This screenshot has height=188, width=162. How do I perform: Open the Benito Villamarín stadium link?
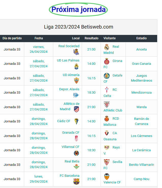pos(141,165)
